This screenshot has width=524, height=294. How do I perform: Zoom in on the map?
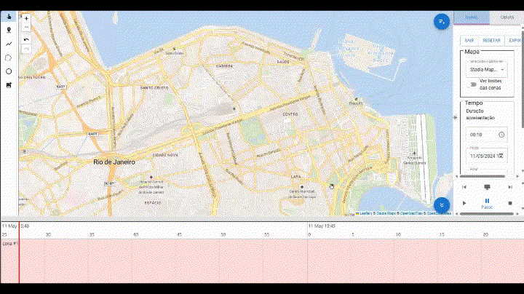pyautogui.click(x=27, y=18)
